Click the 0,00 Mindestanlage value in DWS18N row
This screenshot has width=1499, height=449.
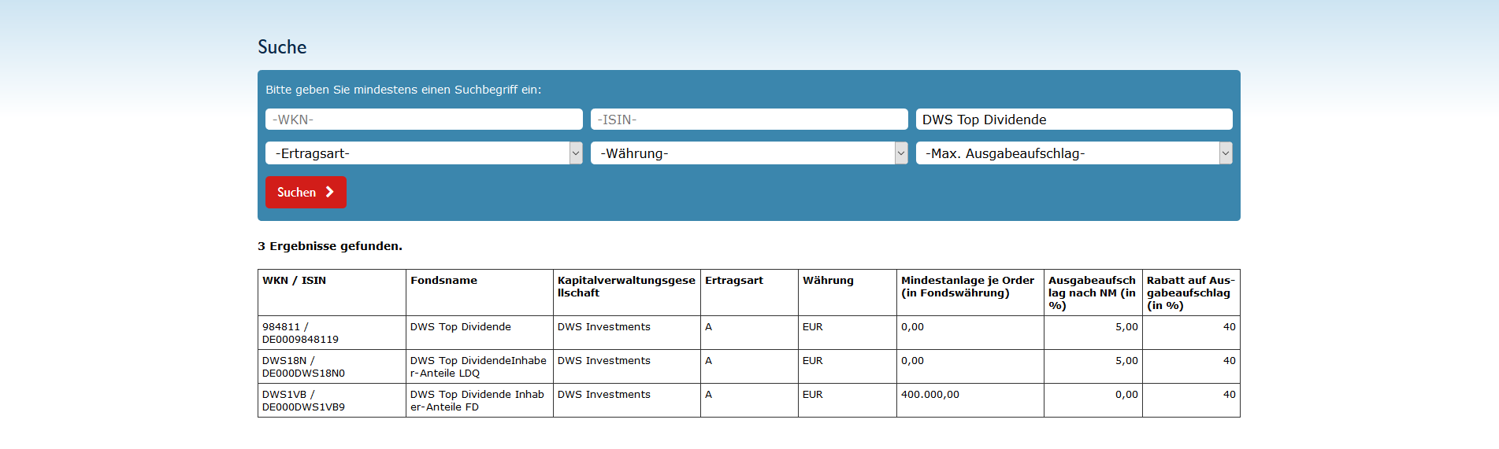[912, 361]
